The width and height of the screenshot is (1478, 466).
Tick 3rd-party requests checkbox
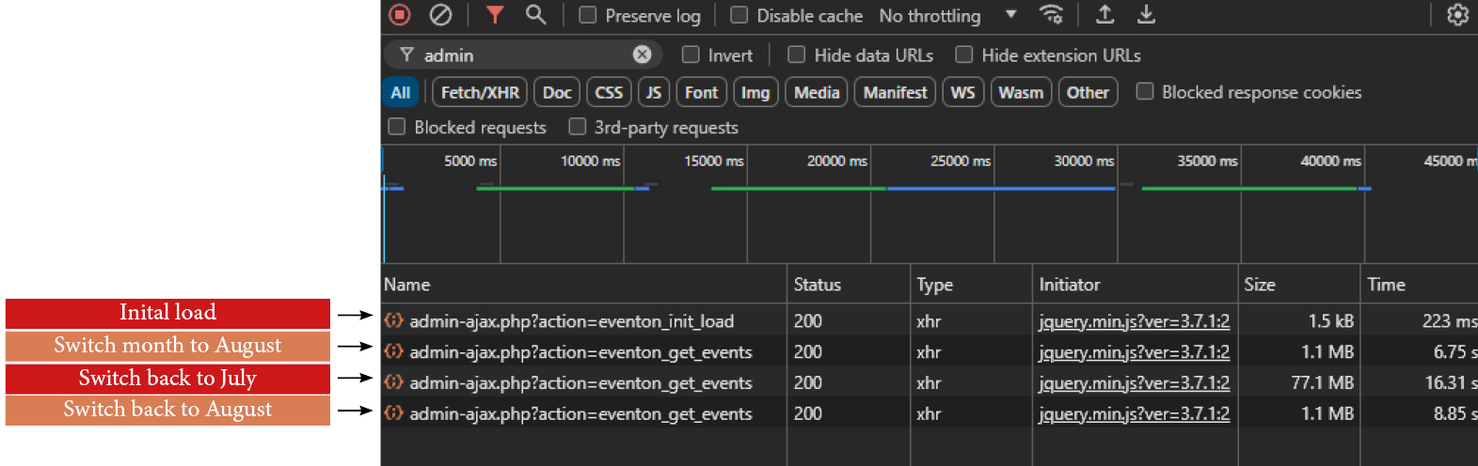578,126
